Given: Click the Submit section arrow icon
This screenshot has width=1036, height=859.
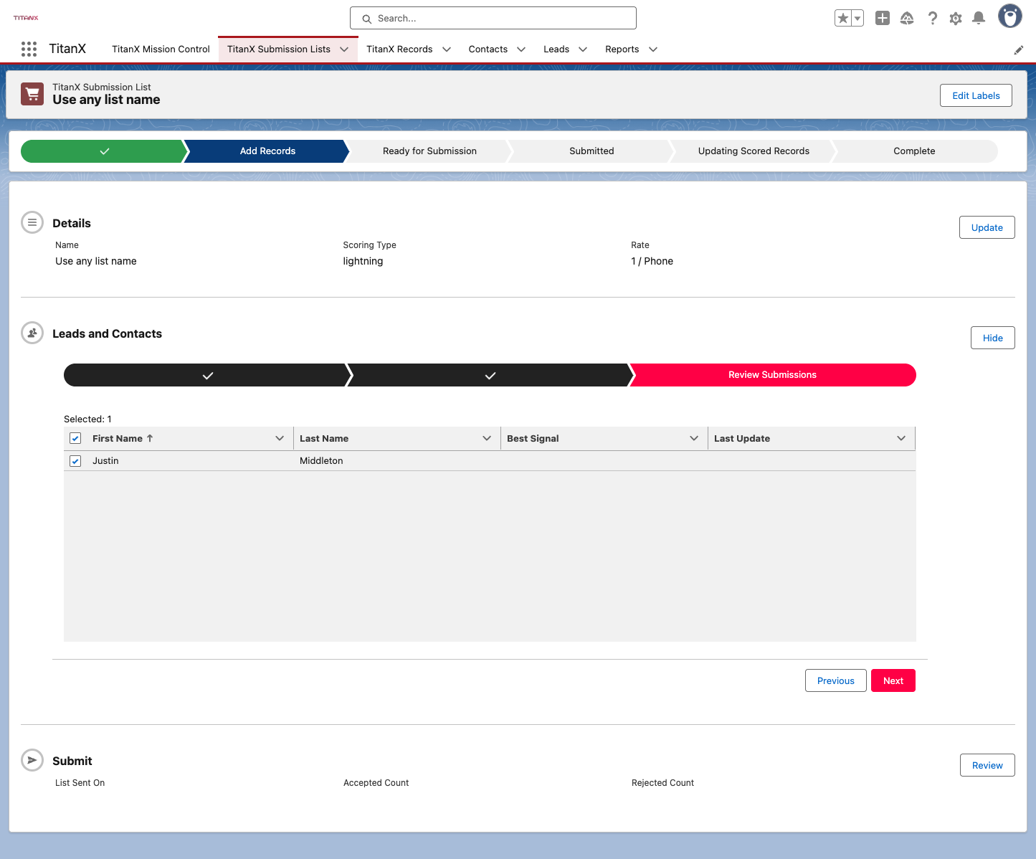Looking at the screenshot, I should pyautogui.click(x=32, y=760).
